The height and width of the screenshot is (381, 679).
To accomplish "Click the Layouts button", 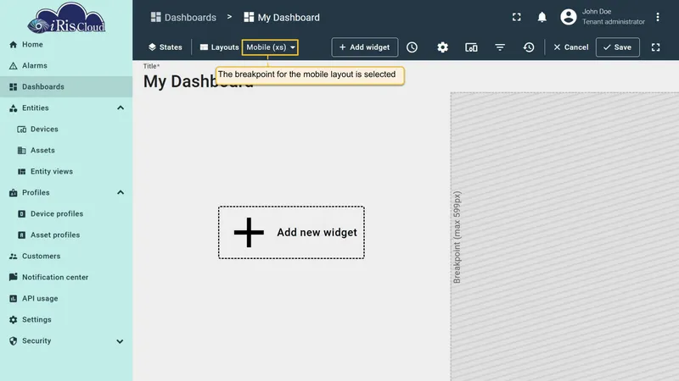I will click(219, 47).
